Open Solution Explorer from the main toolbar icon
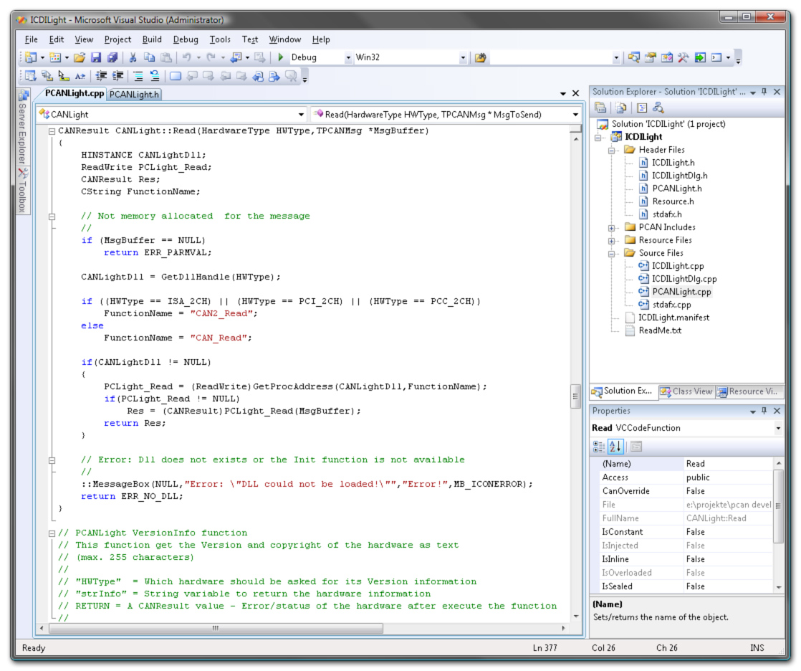 click(x=634, y=57)
